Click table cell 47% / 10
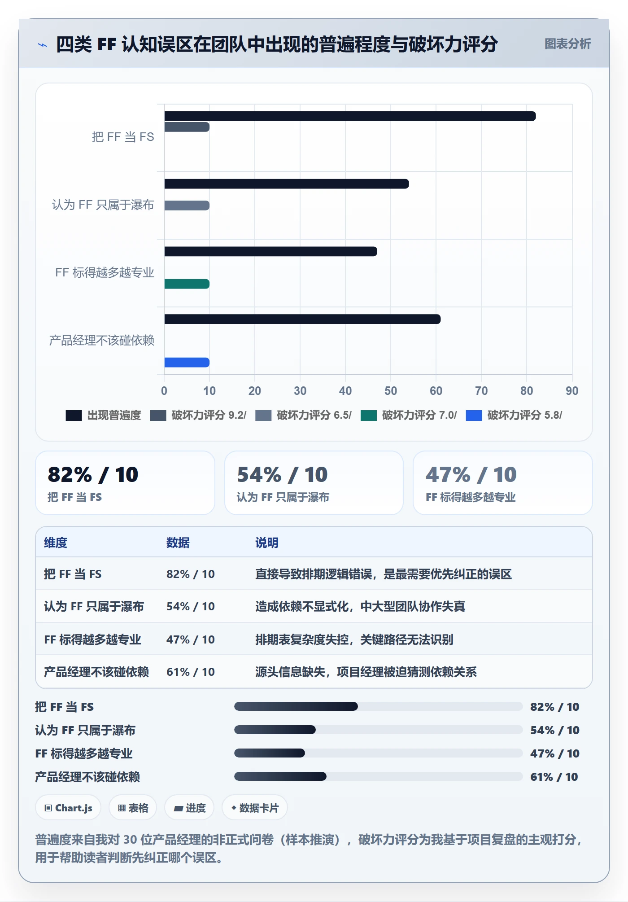This screenshot has width=628, height=902. tap(191, 639)
